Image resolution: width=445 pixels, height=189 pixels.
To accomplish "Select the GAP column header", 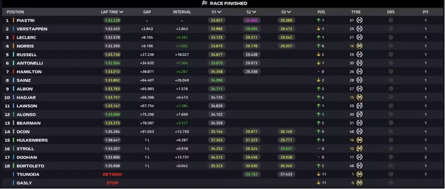I will 147,12.
